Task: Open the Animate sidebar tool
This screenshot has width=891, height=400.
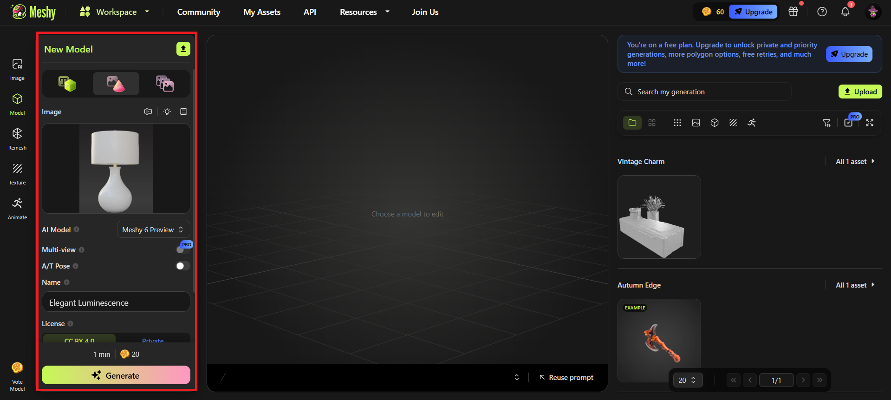Action: pyautogui.click(x=17, y=209)
